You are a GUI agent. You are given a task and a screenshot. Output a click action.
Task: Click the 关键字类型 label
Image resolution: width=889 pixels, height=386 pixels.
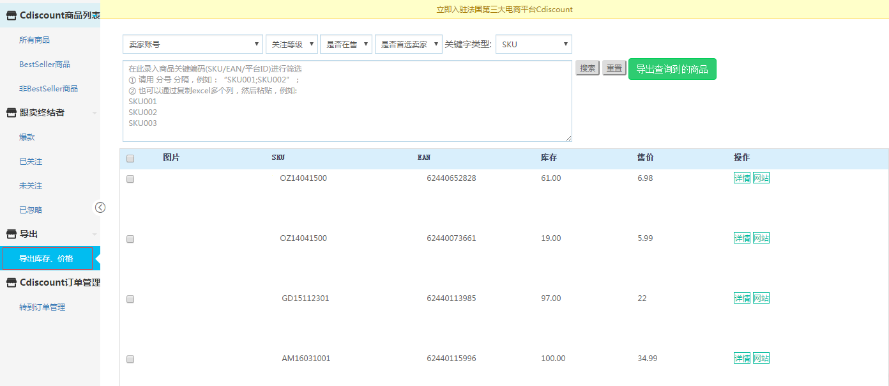click(468, 44)
